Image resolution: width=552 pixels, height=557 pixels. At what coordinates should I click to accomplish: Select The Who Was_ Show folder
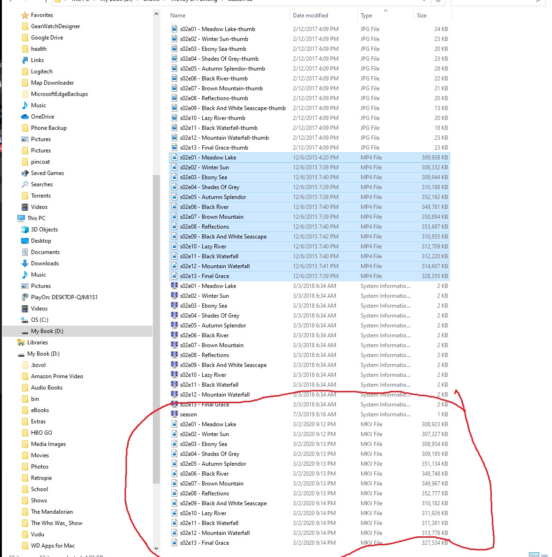(x=56, y=523)
